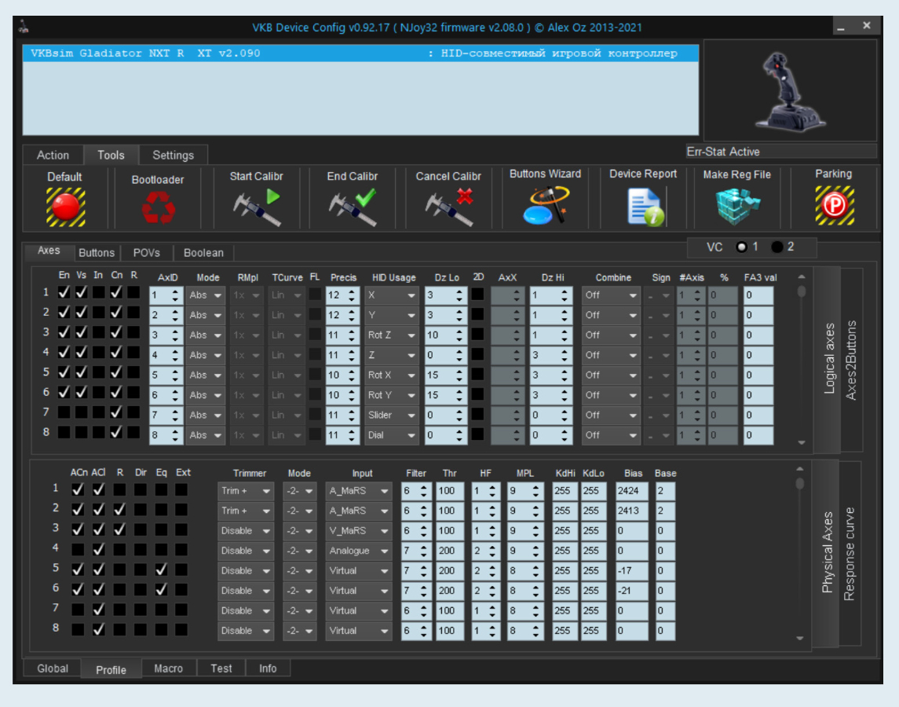
Task: Open the Axes2Buttons vertical tab
Action: [x=851, y=360]
